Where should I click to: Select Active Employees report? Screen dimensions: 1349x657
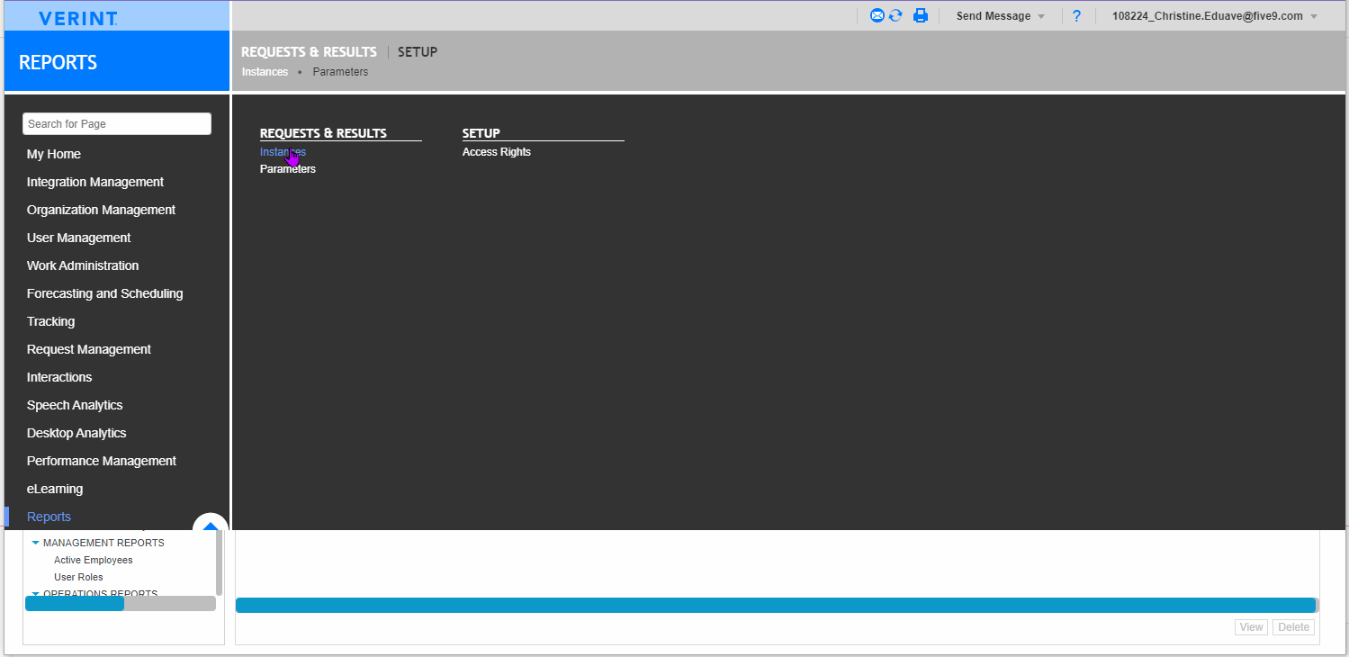click(93, 560)
